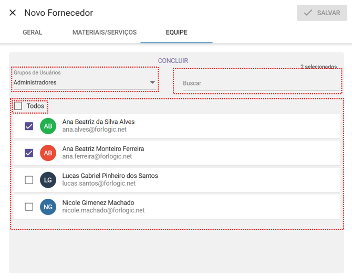The height and width of the screenshot is (279, 352).
Task: Uncheck Ana Beatriz da Silva Alves checkbox
Action: tap(29, 126)
